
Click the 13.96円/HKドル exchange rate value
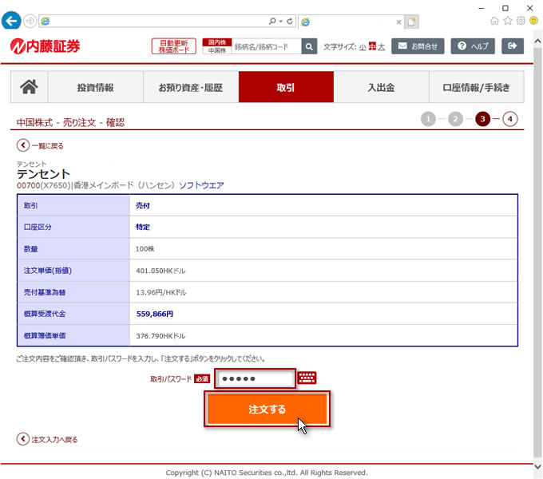161,292
